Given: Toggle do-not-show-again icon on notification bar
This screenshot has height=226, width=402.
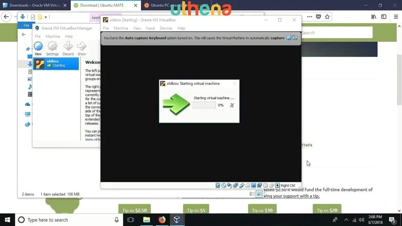Looking at the screenshot, I should 295,38.
